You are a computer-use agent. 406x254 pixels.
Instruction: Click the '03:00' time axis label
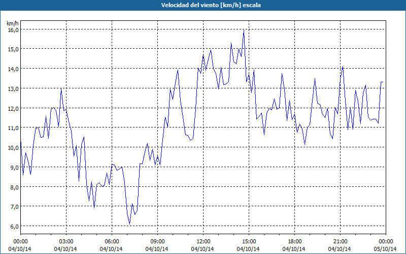(x=66, y=242)
